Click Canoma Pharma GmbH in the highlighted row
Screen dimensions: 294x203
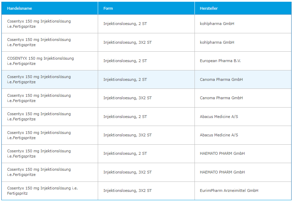pos(221,79)
